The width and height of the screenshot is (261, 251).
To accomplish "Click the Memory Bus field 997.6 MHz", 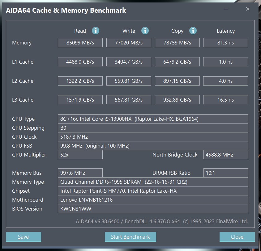I will coord(80,173).
